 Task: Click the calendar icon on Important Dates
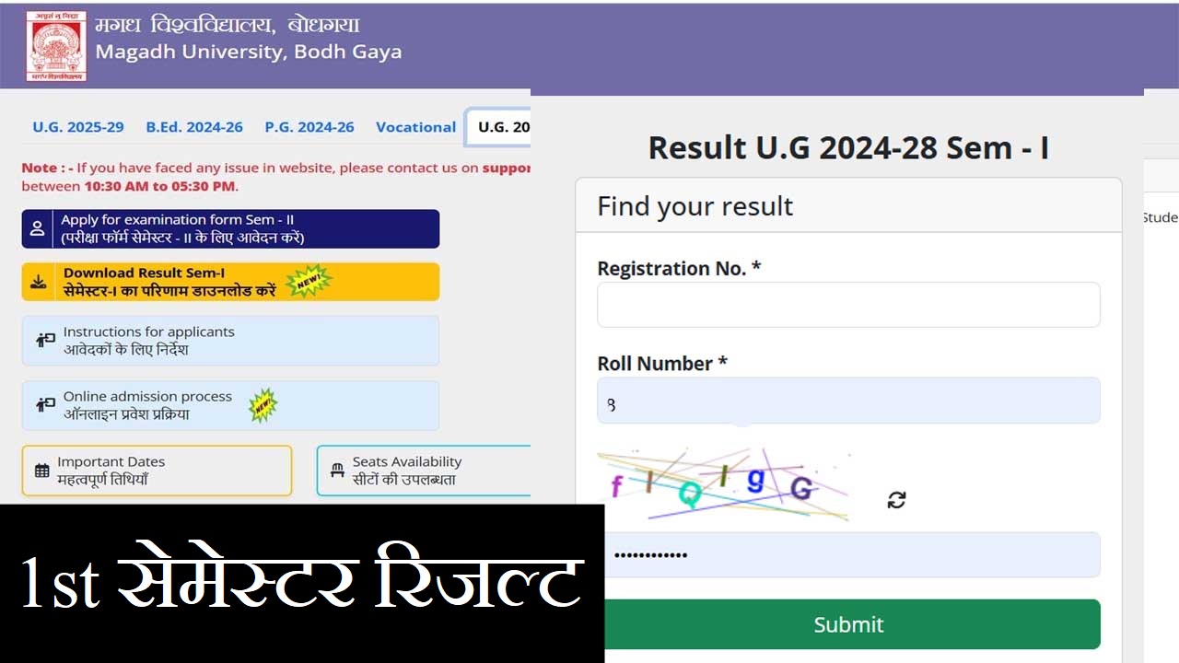click(x=42, y=471)
